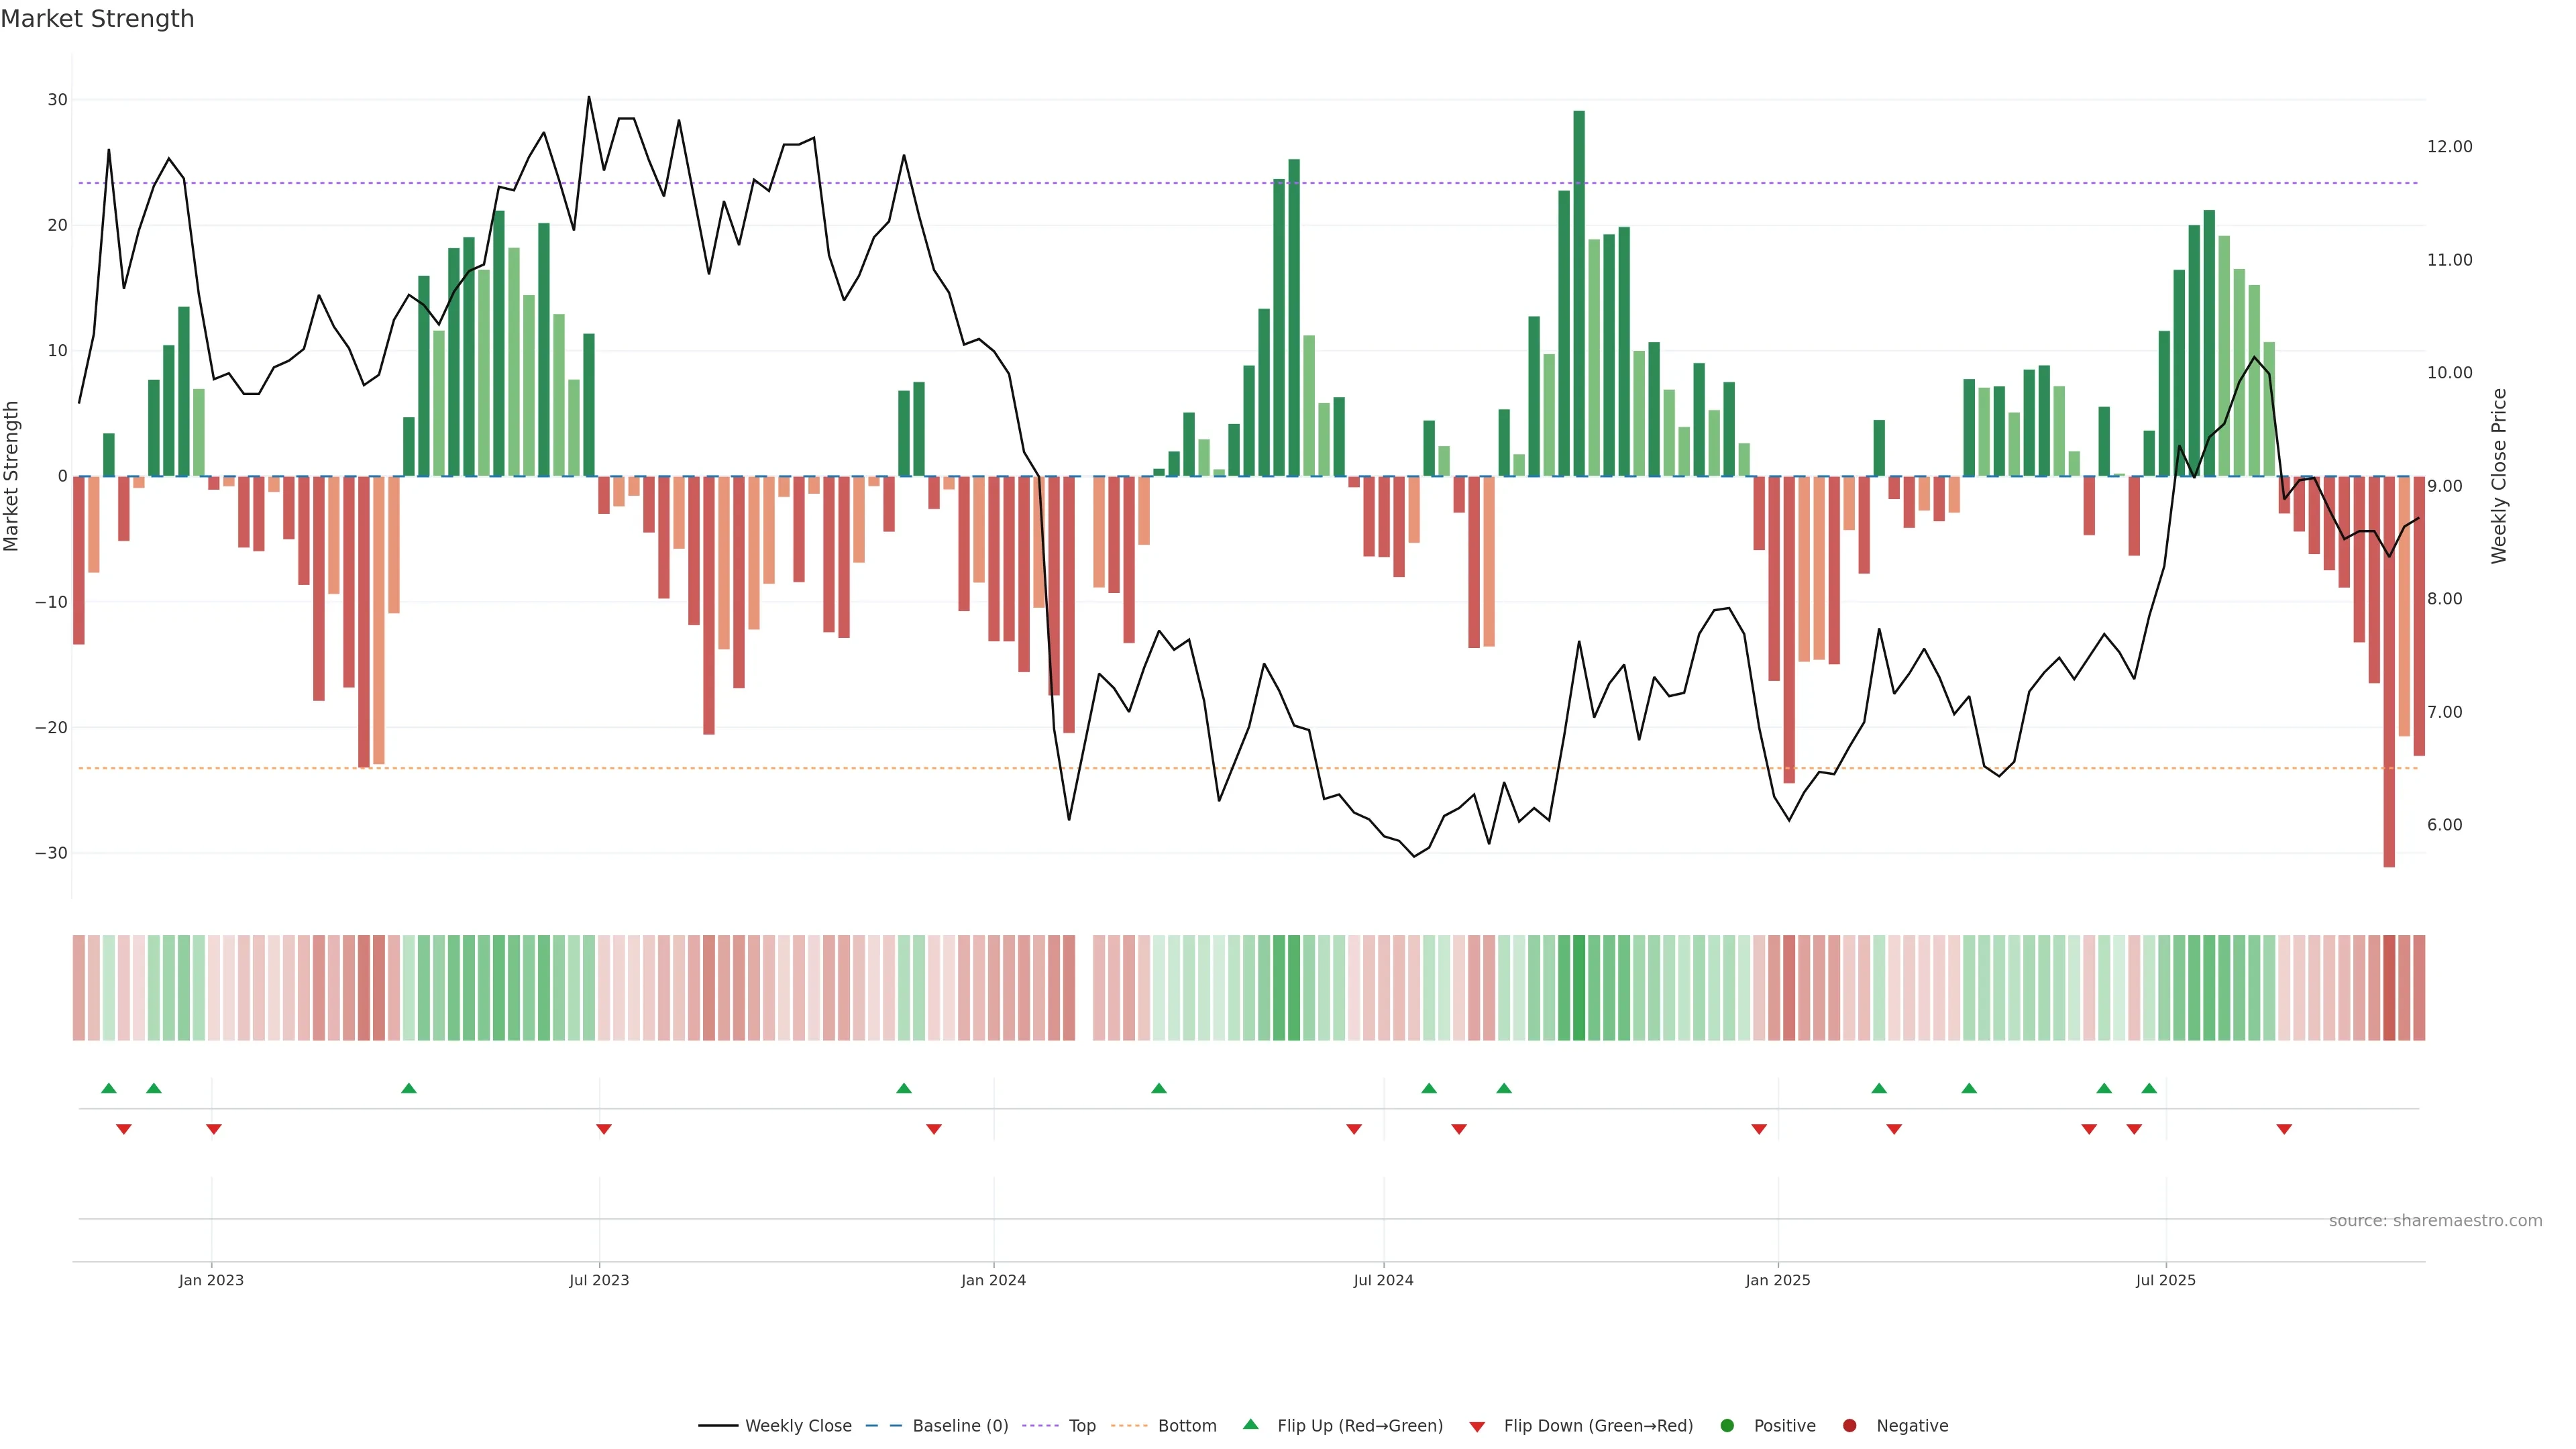Click the Jul 2025 x-axis label
The width and height of the screenshot is (2576, 1449).
[x=2166, y=1280]
